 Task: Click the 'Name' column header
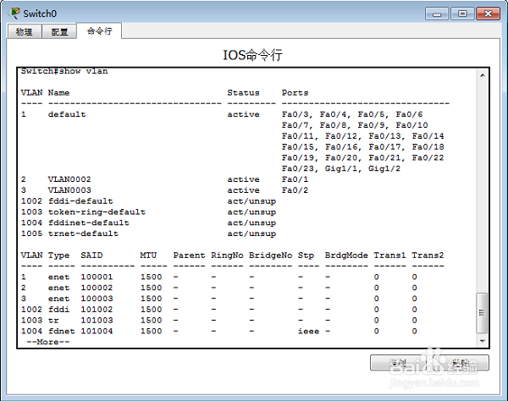[x=58, y=93]
